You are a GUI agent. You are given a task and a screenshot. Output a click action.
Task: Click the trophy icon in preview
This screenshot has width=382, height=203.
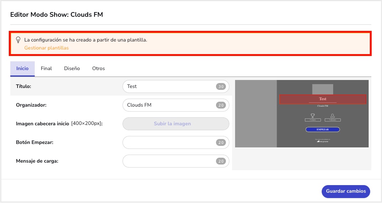[313, 115]
